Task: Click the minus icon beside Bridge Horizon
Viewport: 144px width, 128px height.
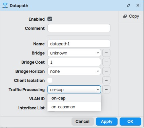Action: 106,71
